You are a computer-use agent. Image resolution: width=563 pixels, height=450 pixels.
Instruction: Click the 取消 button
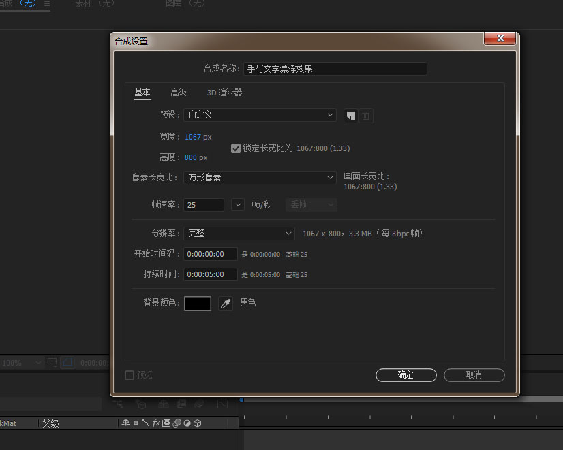tap(474, 375)
